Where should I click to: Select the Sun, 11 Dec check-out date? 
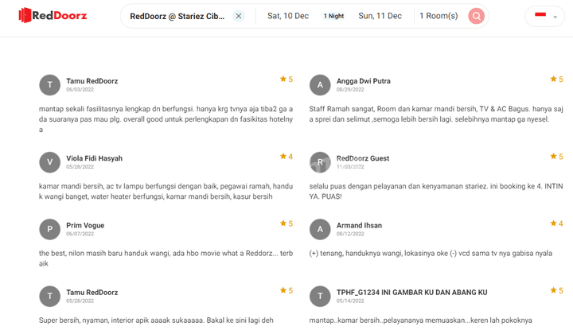pos(380,16)
